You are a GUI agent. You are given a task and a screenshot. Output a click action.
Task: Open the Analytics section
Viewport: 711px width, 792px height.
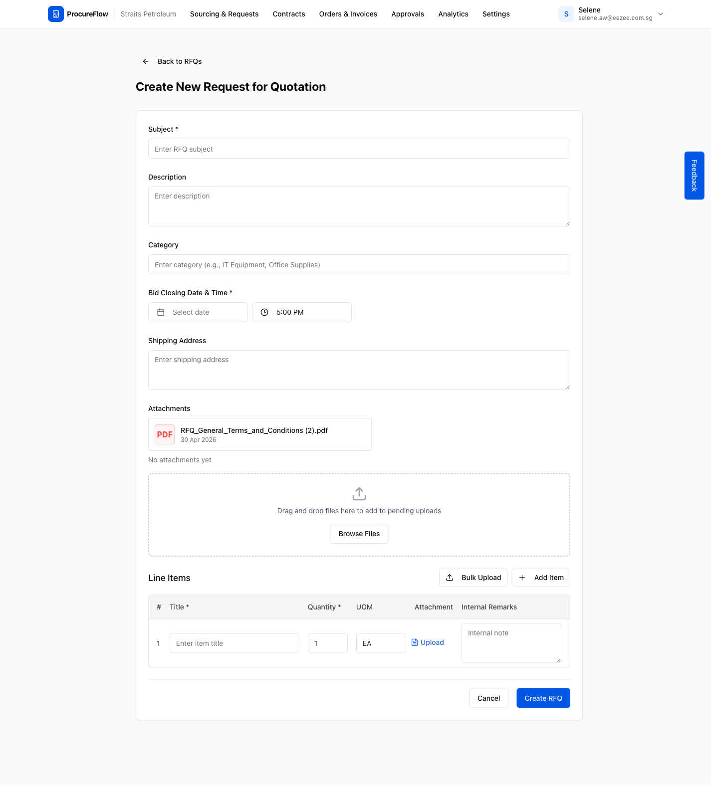(x=453, y=14)
